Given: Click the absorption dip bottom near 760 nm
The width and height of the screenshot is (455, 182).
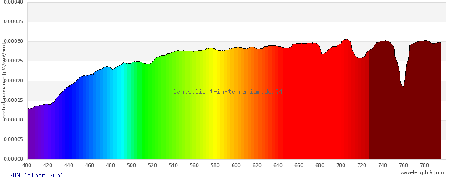Looking at the screenshot, I should point(403,86).
